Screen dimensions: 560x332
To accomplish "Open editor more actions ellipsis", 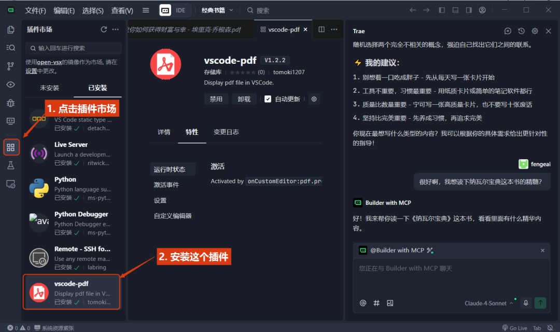I will [x=334, y=29].
